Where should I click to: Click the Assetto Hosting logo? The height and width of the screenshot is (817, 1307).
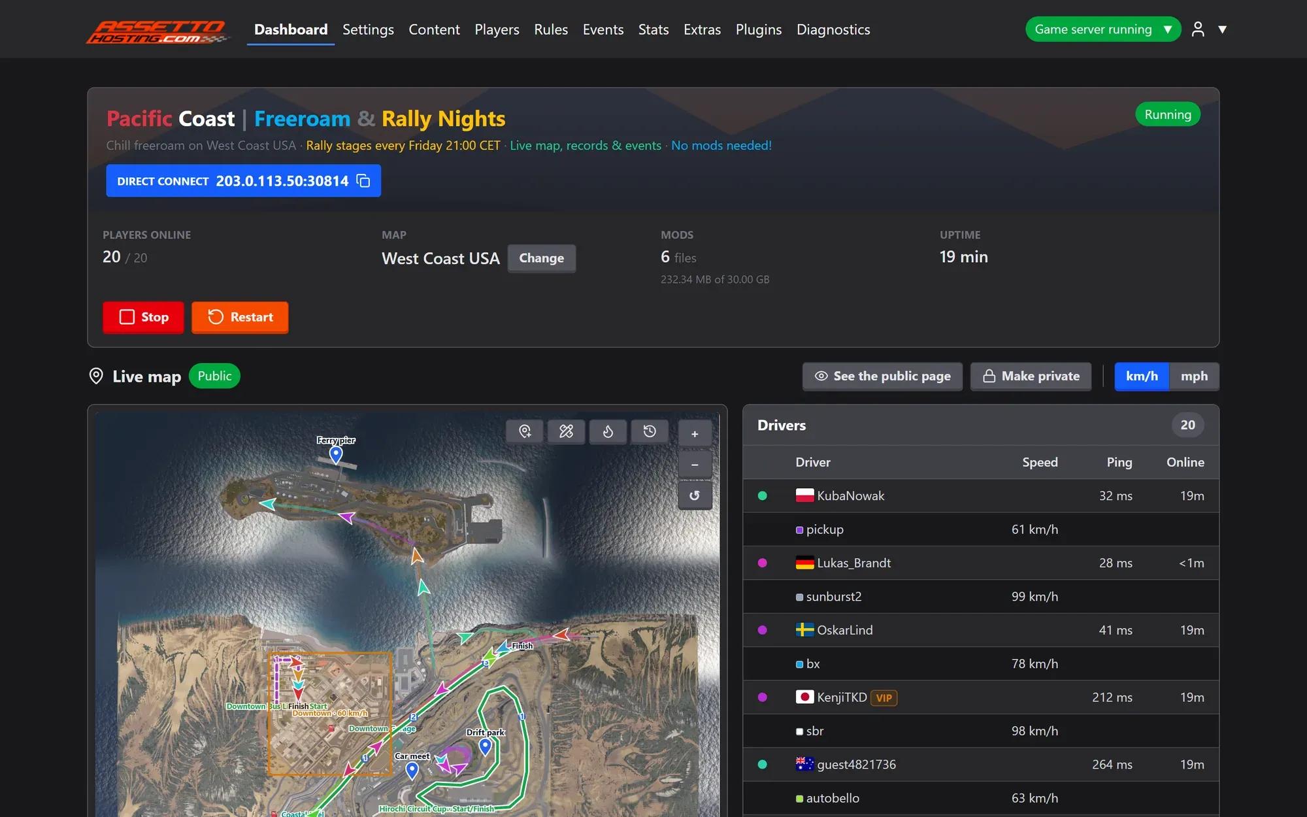point(157,31)
